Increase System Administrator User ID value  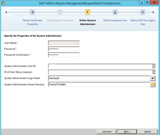point(154,65)
